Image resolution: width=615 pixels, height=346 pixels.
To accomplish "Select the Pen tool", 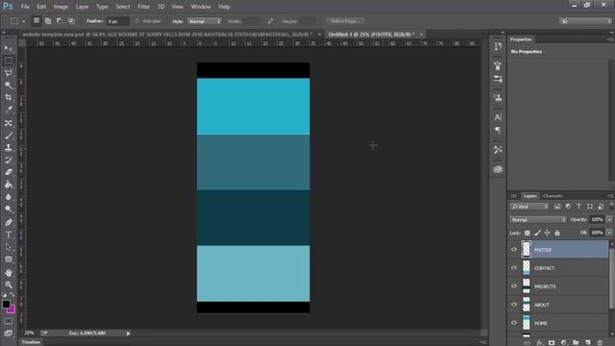I will click(9, 222).
